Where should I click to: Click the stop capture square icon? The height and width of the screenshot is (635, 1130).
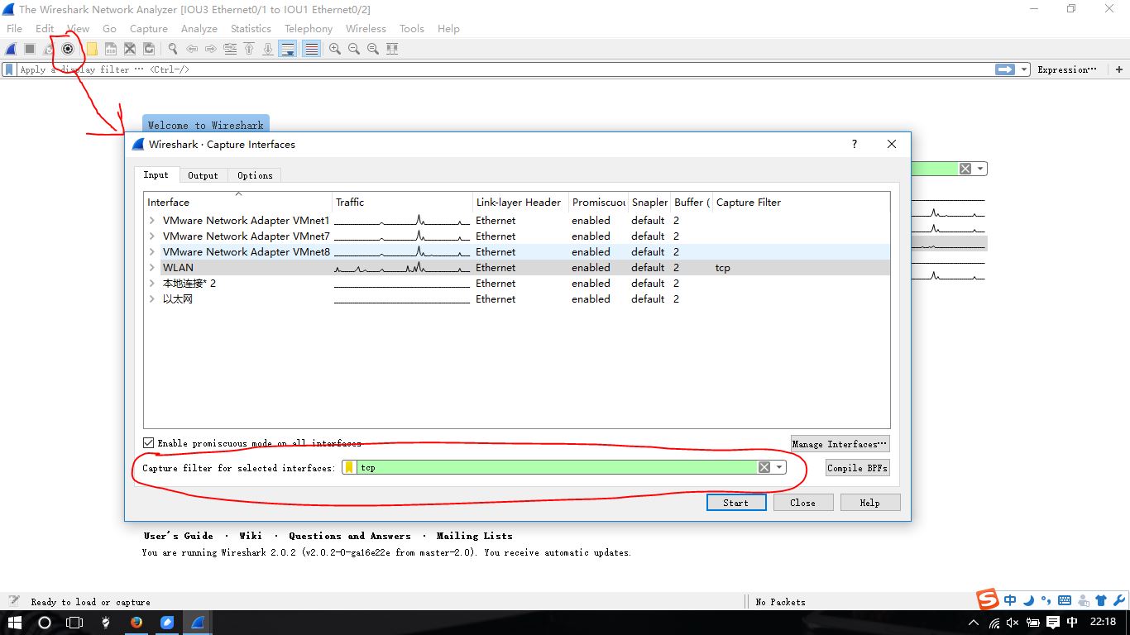tap(30, 49)
